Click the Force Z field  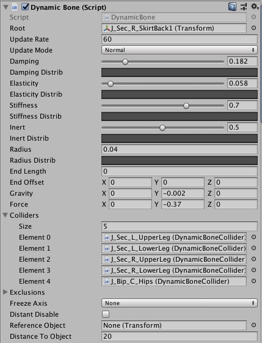[236, 204]
